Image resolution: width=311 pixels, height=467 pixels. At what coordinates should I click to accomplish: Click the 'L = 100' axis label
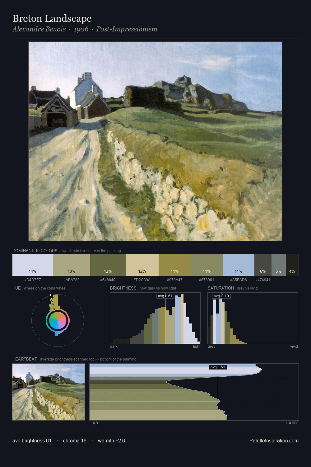[292, 423]
